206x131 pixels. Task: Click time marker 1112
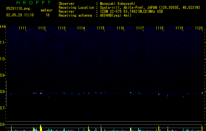pyautogui.click(x=42, y=28)
